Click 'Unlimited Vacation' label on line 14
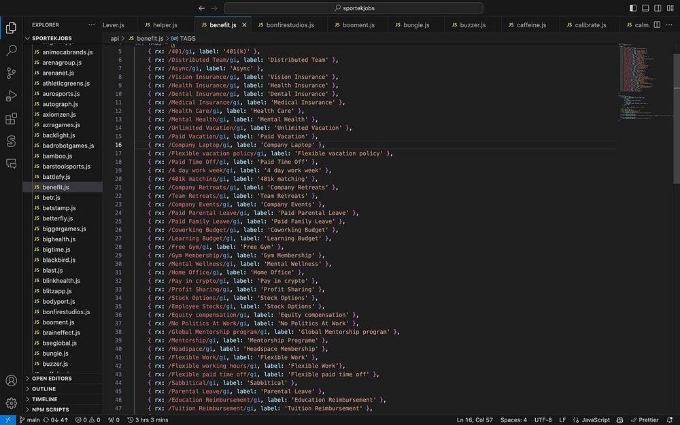 tap(308, 128)
